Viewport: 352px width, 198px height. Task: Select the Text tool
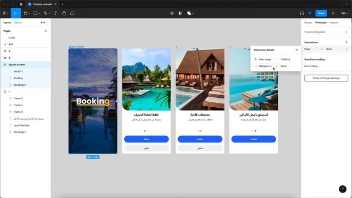tap(55, 13)
